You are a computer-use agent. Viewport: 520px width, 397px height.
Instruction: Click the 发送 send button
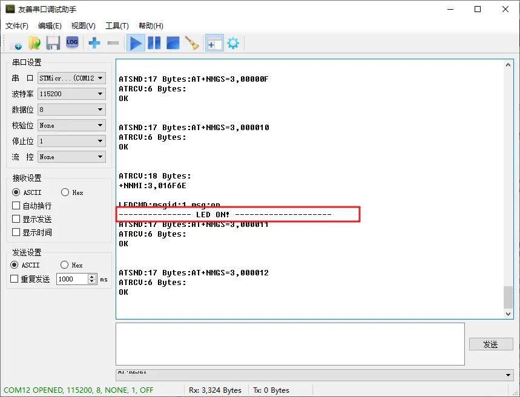(491, 344)
